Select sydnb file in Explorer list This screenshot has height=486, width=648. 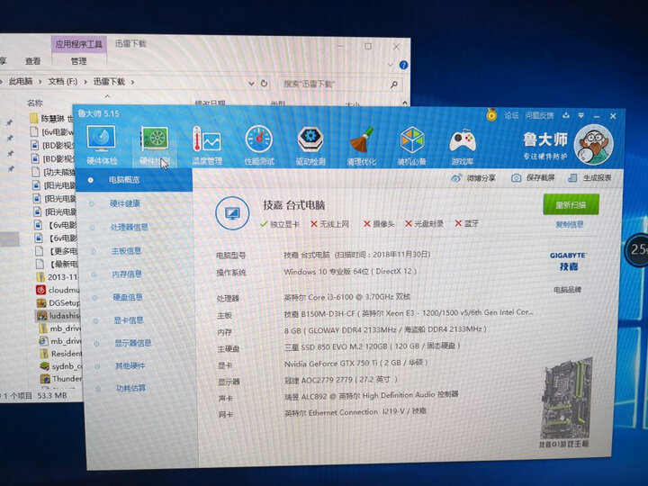[x=61, y=366]
